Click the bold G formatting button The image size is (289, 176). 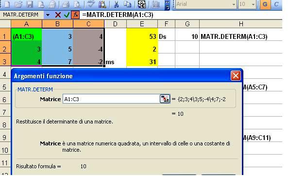click(265, 4)
